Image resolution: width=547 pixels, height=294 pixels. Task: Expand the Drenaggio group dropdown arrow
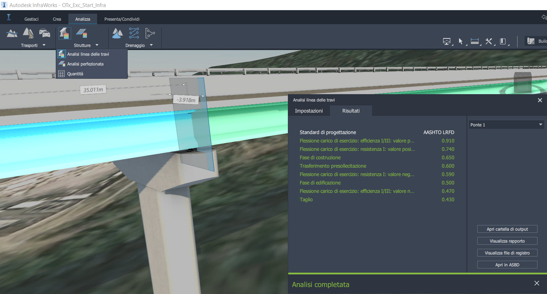point(151,45)
